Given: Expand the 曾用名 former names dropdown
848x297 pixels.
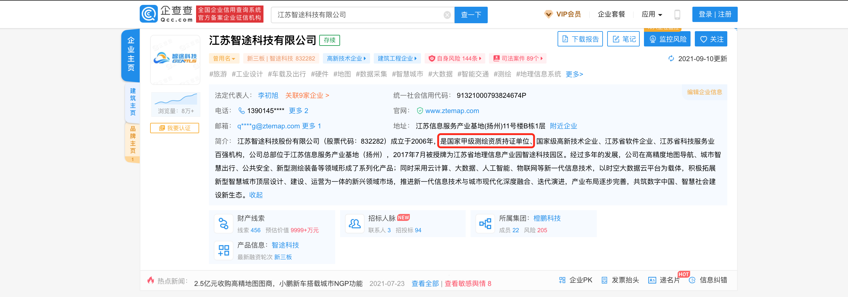Looking at the screenshot, I should (x=224, y=59).
